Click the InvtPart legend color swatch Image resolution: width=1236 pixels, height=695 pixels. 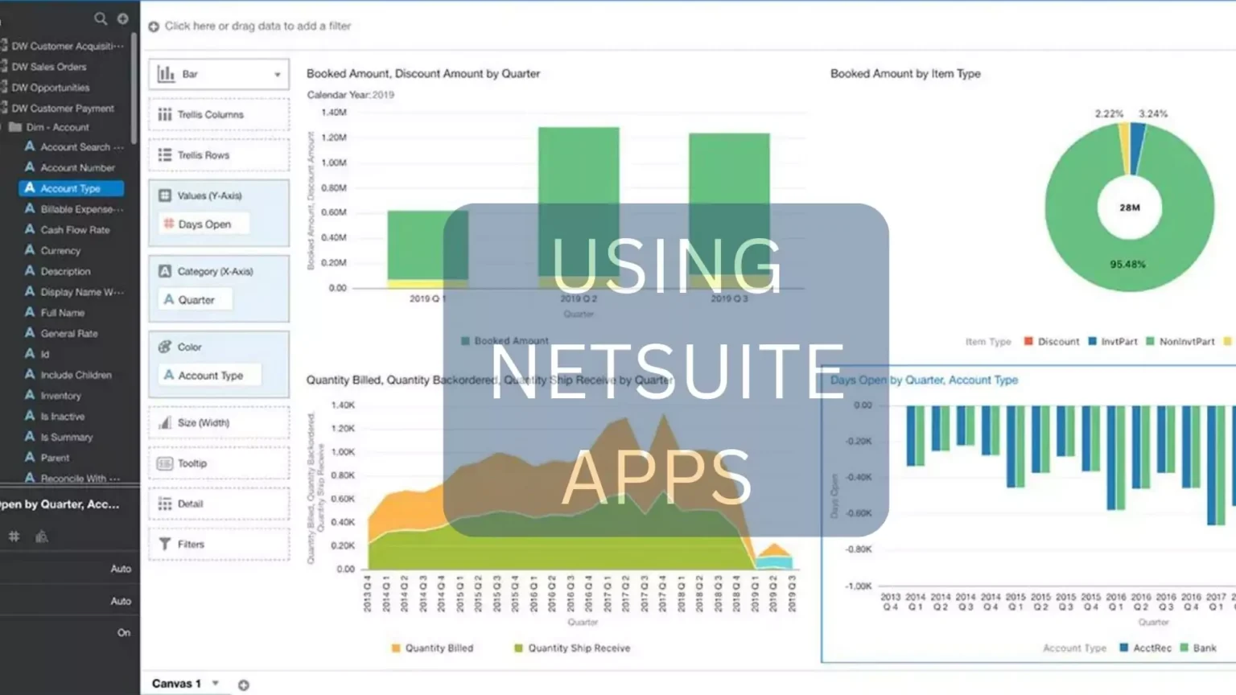coord(1092,341)
